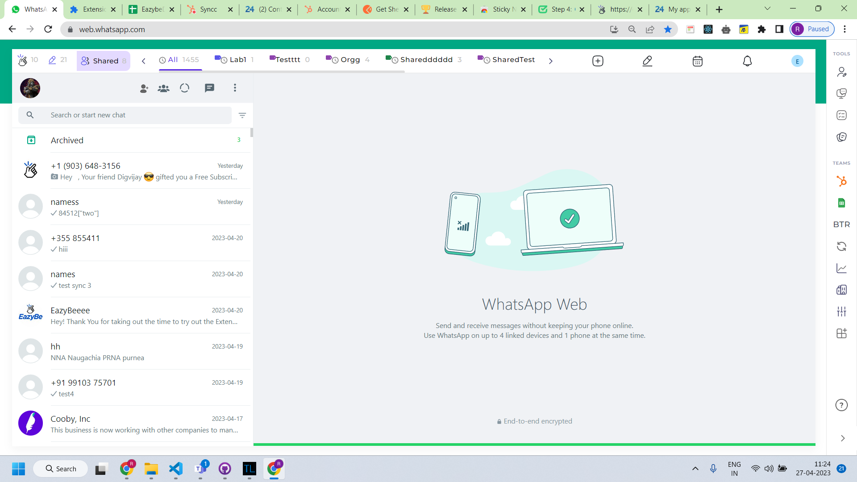Click the Shared button

tap(104, 61)
